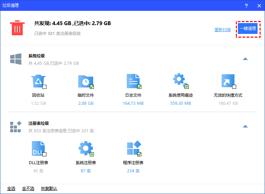Click Select All (全选) link
The image size is (265, 194).
coord(11,189)
